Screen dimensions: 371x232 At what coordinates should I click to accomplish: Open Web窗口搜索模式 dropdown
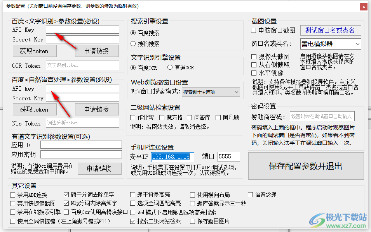coord(211,92)
